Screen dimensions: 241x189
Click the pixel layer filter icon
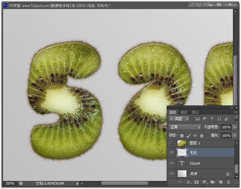click(x=198, y=119)
